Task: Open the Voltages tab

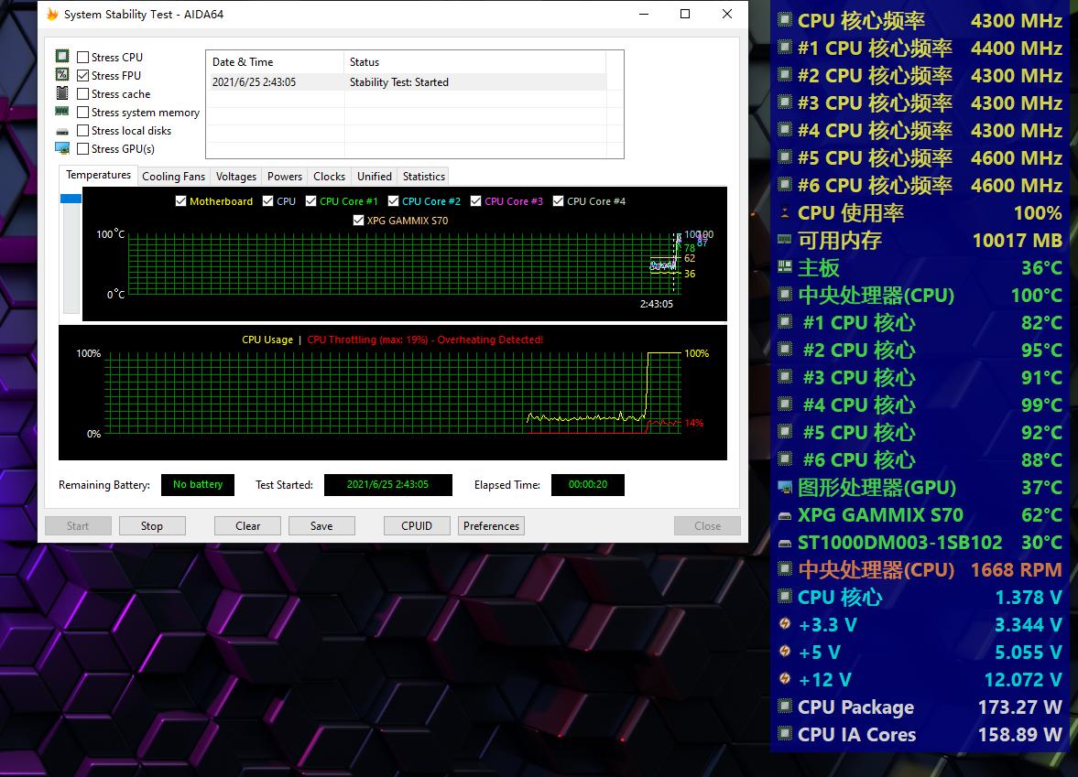Action: coord(236,177)
